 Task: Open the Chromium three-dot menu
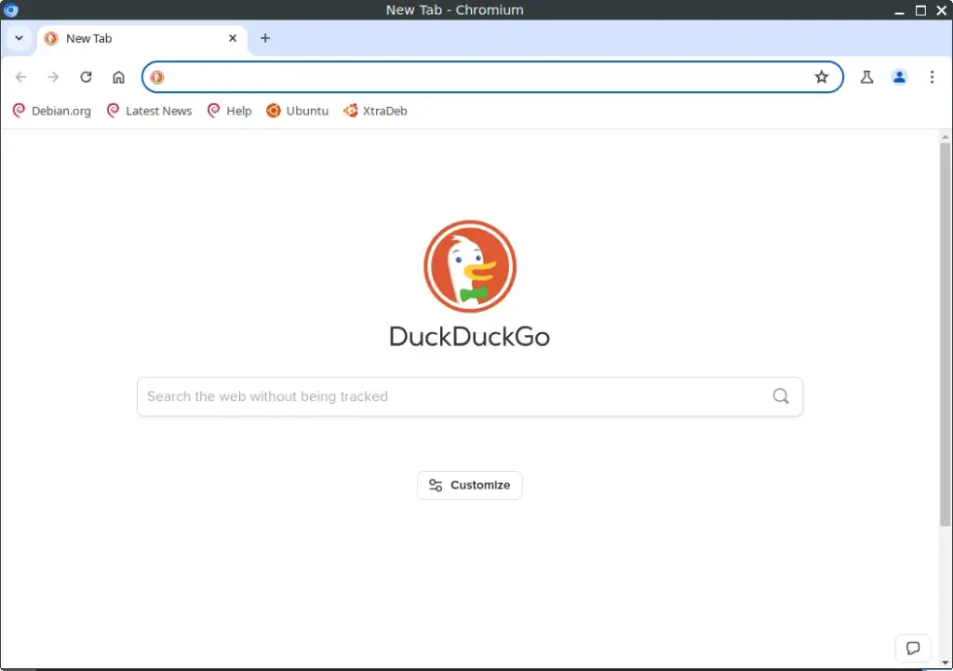click(932, 77)
